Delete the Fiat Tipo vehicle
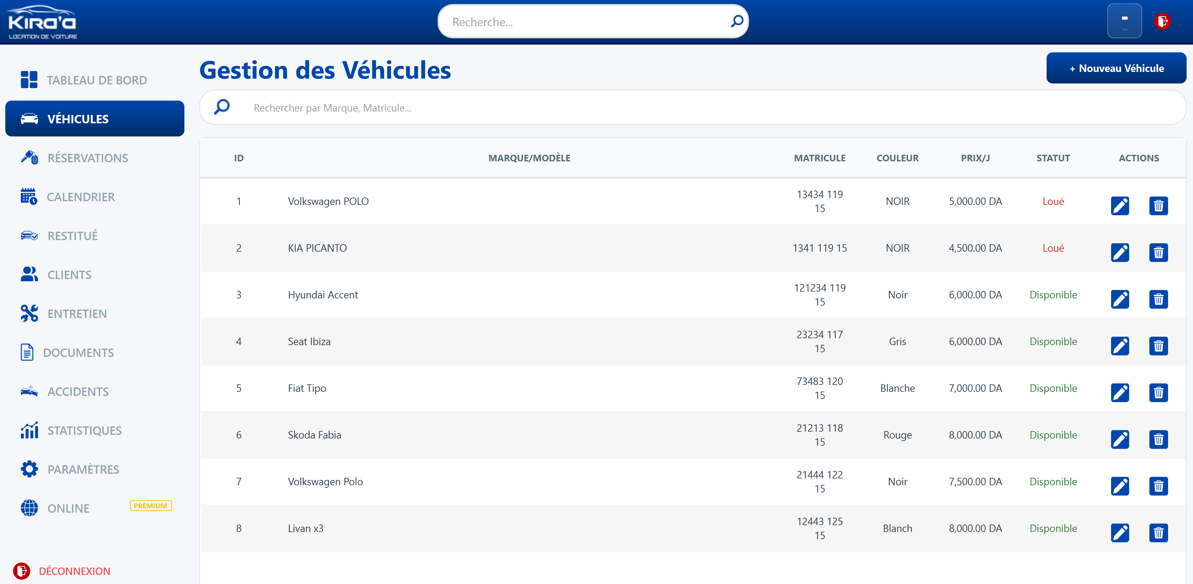Image resolution: width=1193 pixels, height=584 pixels. 1158,393
